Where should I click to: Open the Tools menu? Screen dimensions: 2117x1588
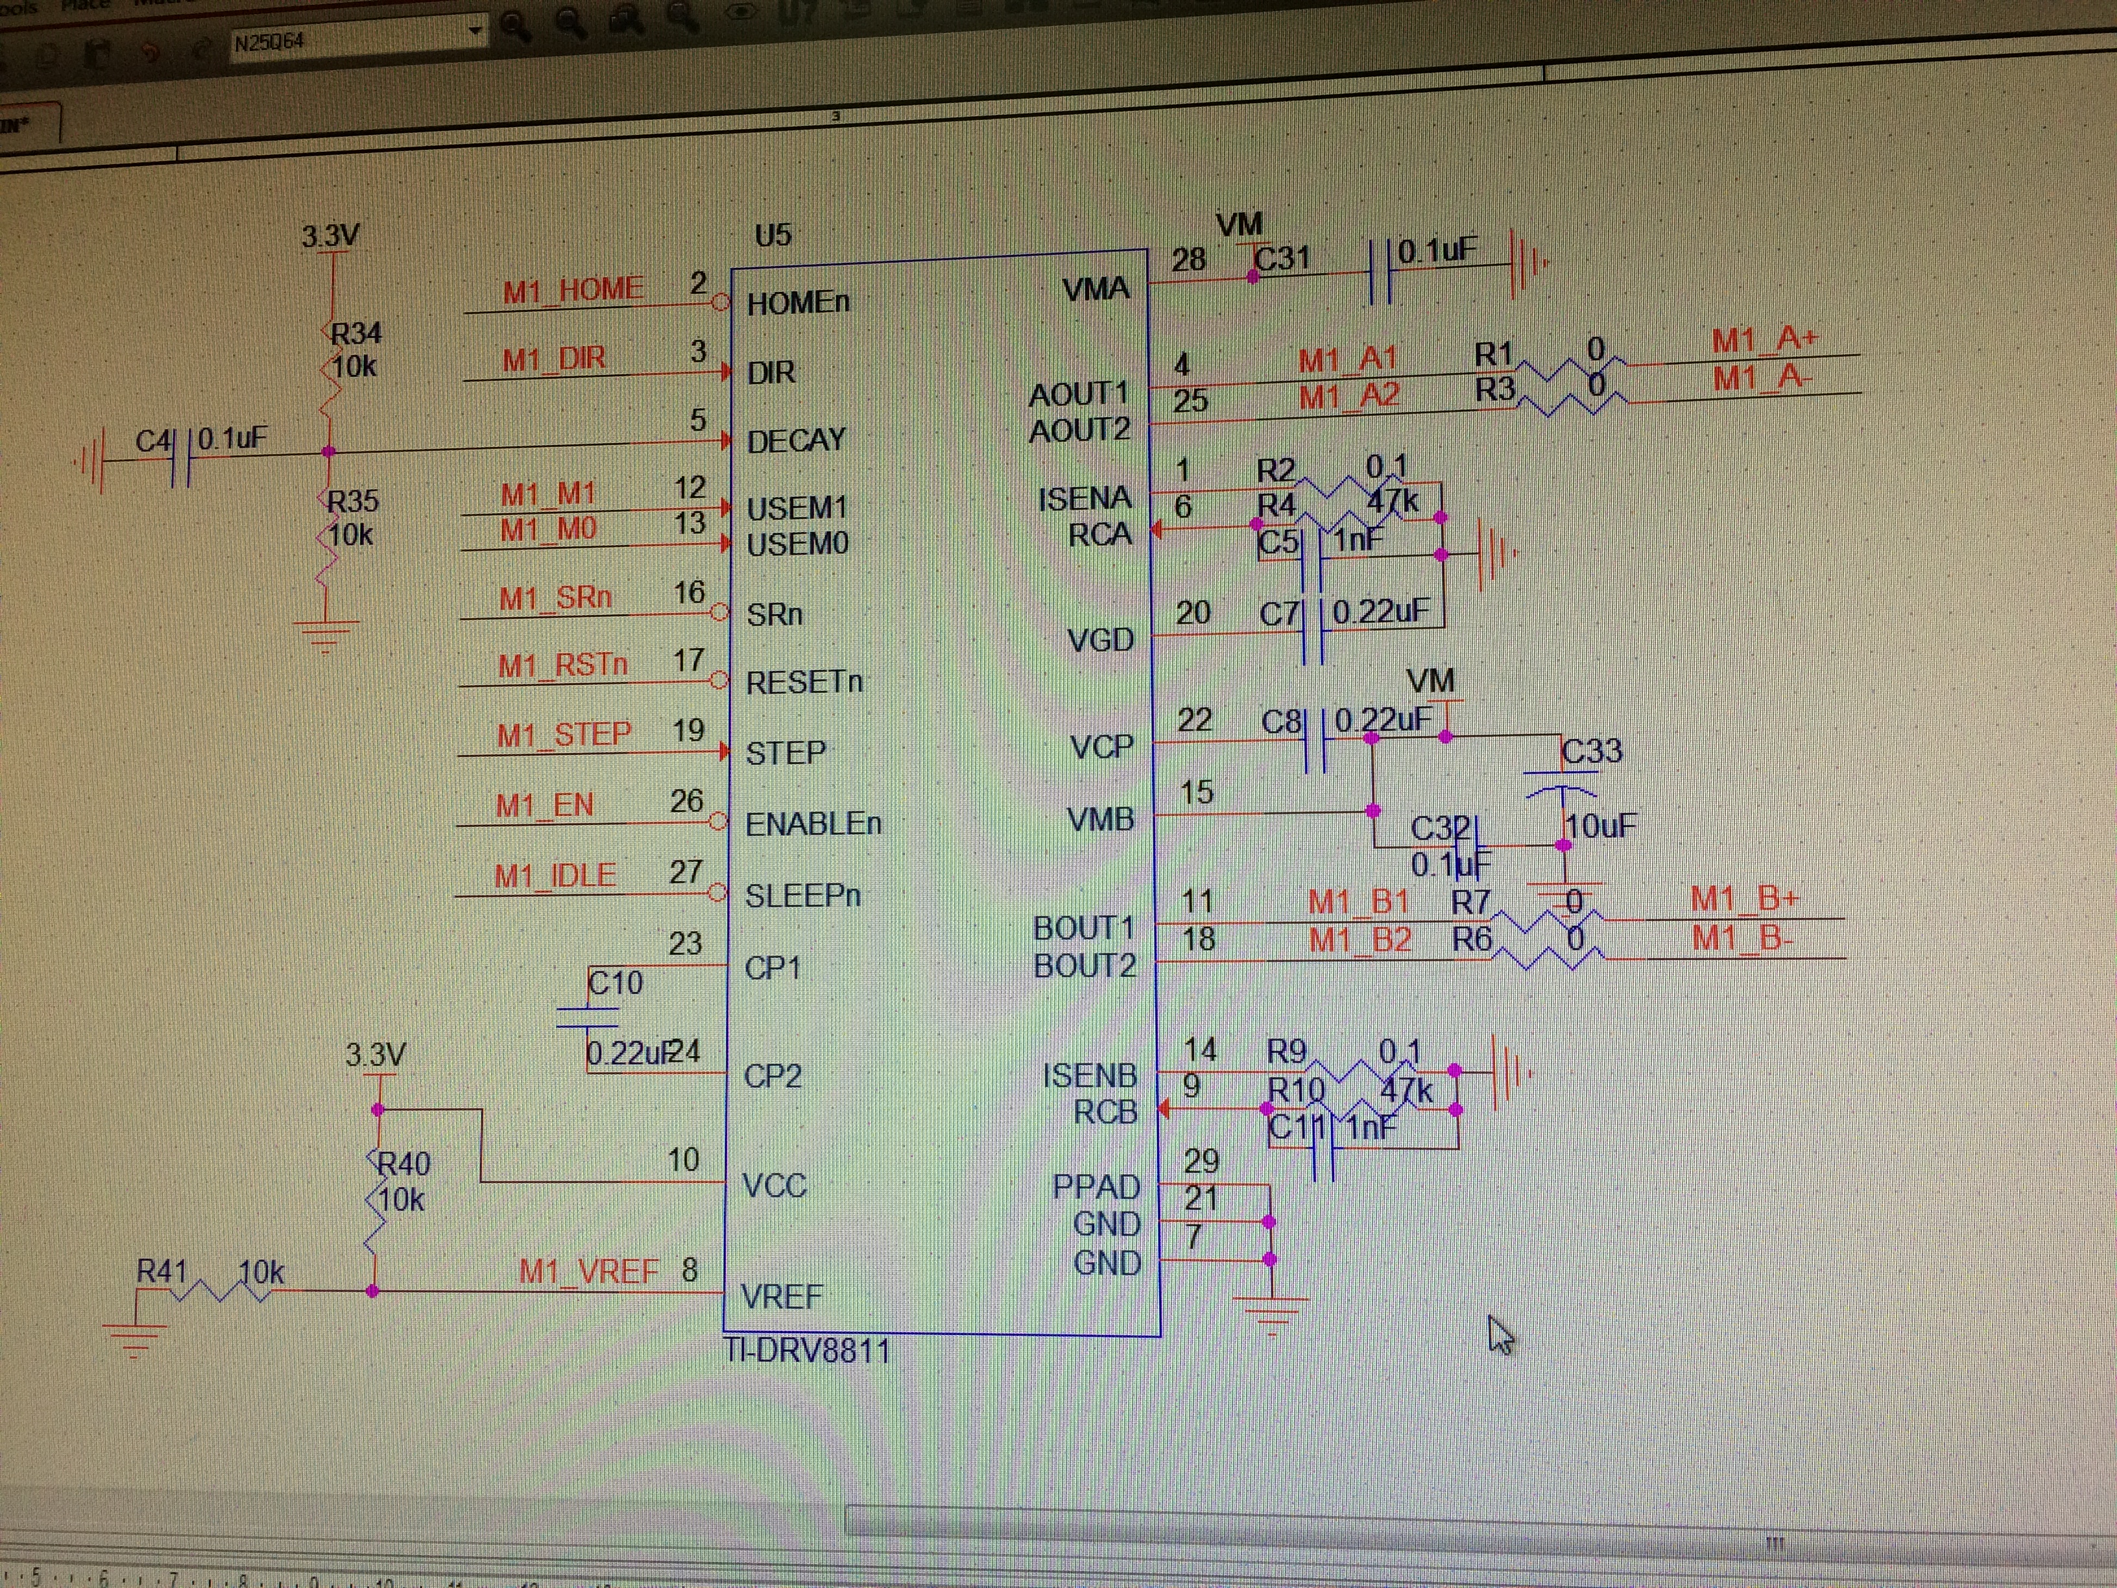(19, 8)
